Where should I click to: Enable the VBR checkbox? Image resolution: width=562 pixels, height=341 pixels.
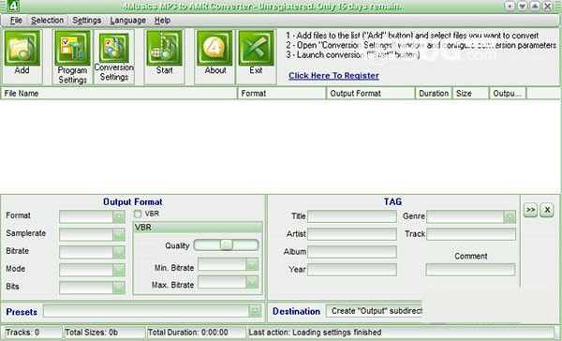[138, 215]
